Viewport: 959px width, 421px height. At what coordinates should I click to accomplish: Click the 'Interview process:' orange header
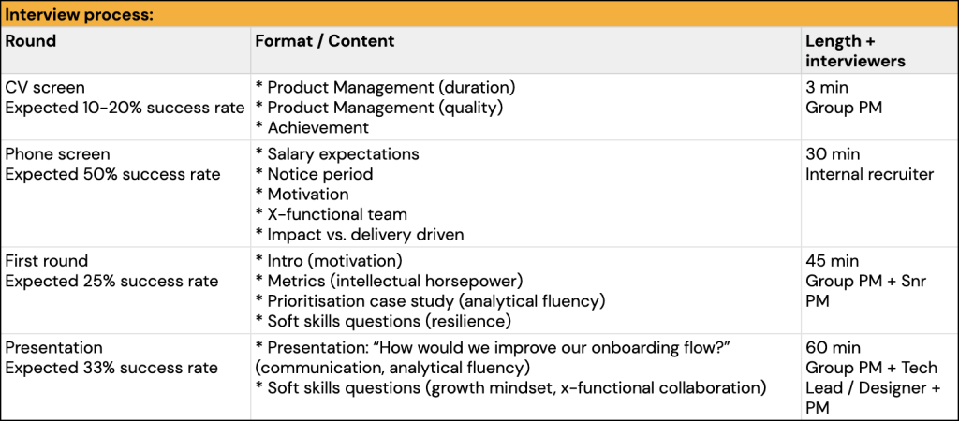479,14
